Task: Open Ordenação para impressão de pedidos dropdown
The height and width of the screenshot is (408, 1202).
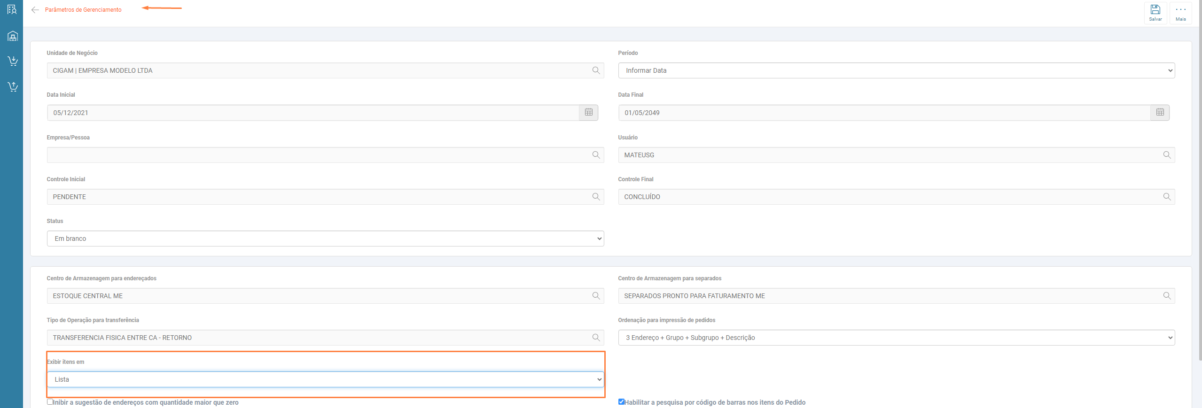Action: (x=896, y=338)
